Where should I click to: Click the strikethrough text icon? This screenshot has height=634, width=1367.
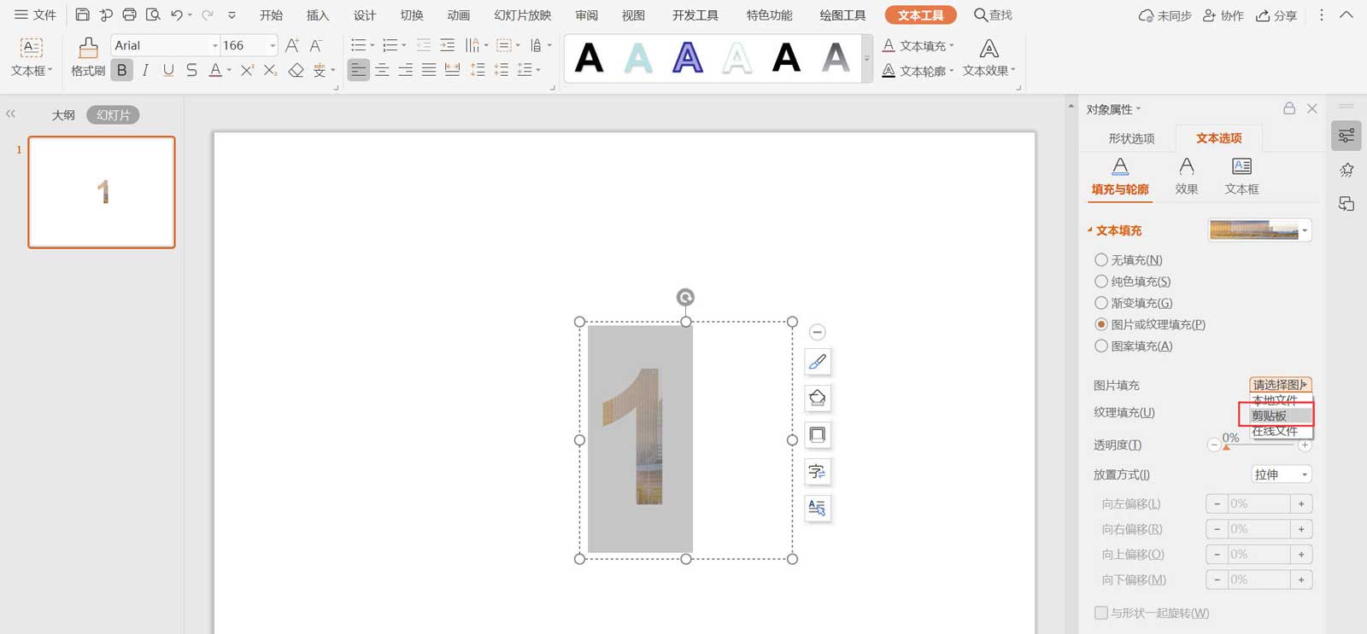(191, 70)
